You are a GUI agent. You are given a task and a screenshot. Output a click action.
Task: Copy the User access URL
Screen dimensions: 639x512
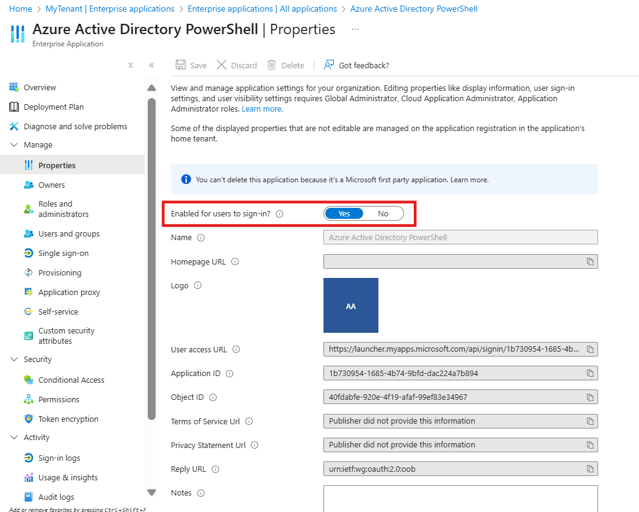590,349
